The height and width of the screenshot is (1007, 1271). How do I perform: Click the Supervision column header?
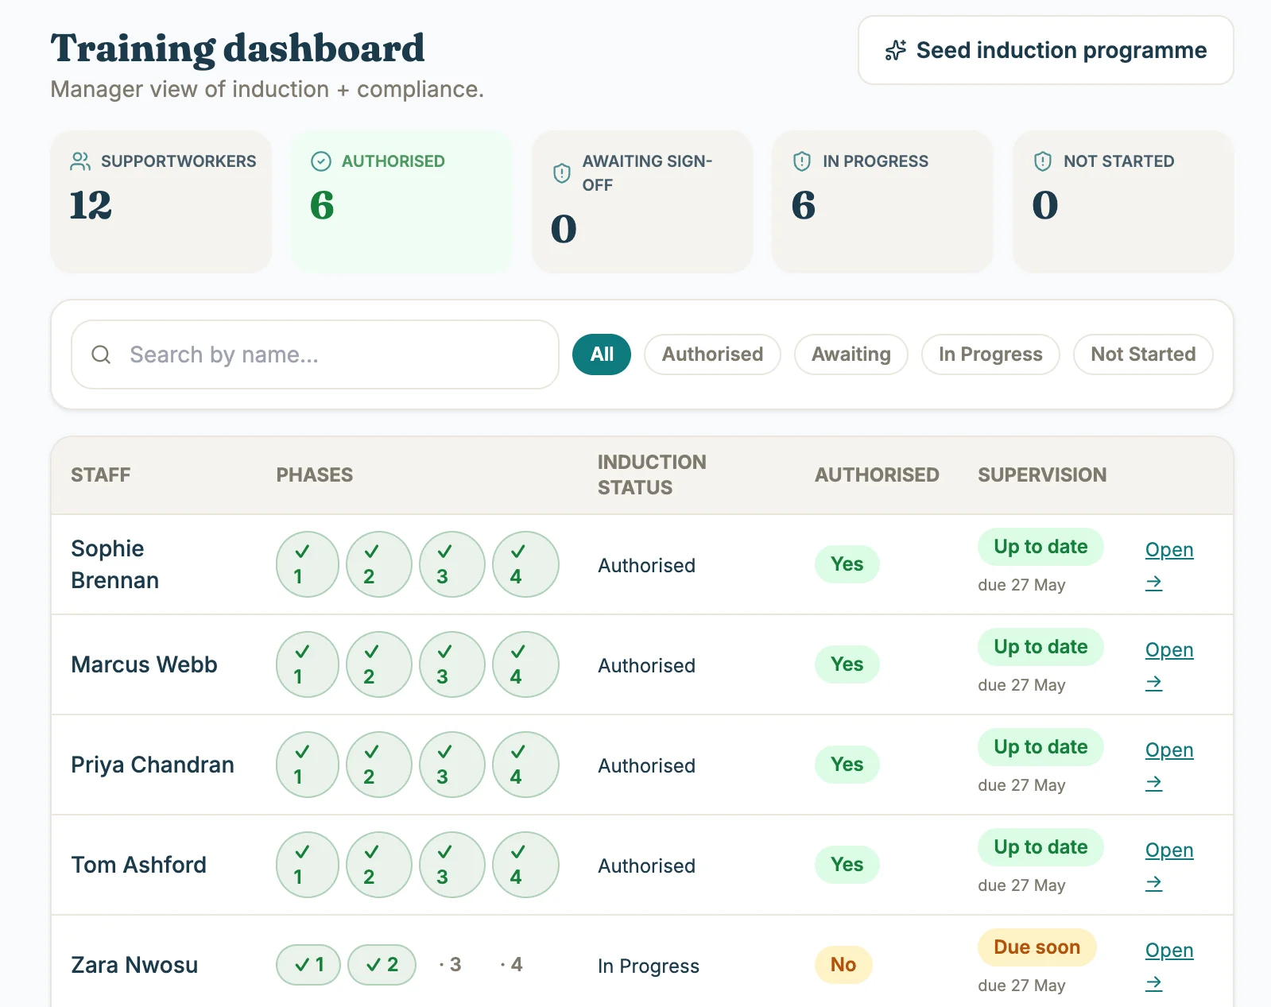tap(1042, 475)
